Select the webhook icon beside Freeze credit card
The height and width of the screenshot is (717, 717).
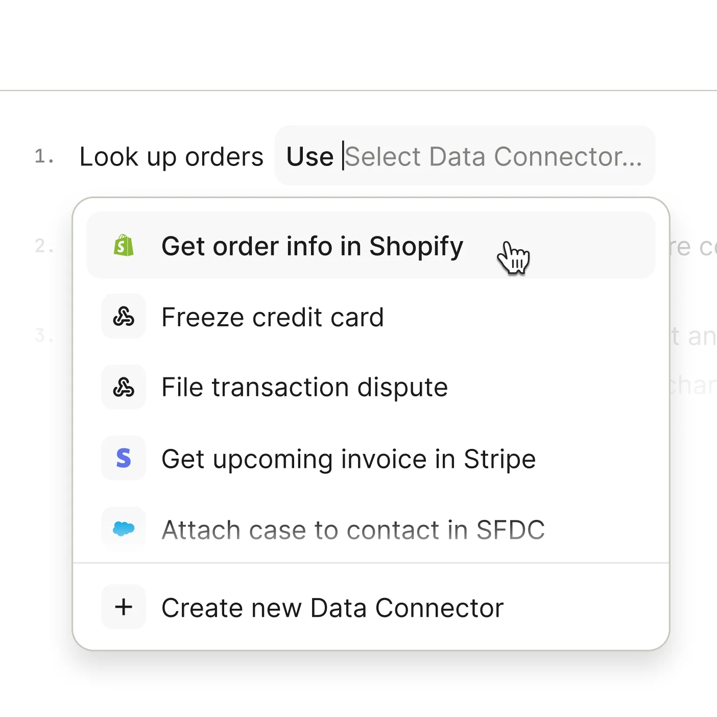click(x=123, y=317)
